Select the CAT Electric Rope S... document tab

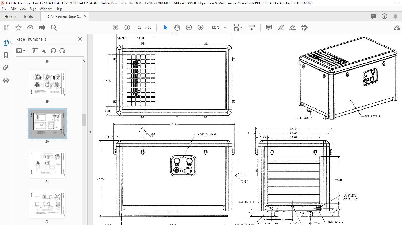pos(64,17)
